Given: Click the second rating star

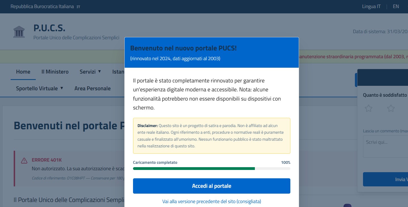Looking at the screenshot, I should coord(391,108).
